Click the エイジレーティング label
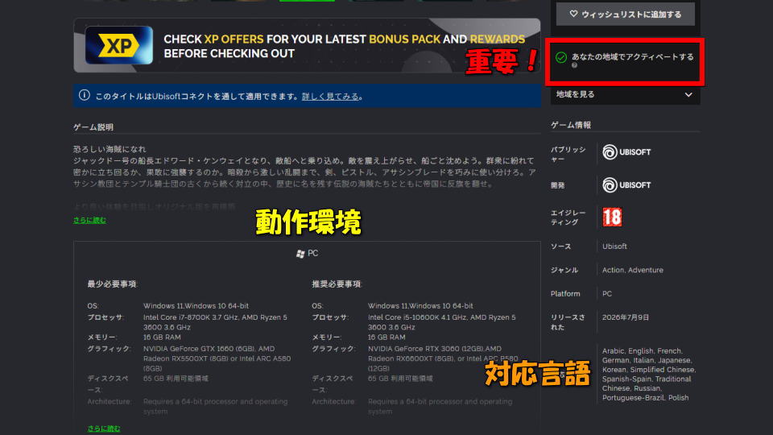The image size is (773, 435). 568,217
